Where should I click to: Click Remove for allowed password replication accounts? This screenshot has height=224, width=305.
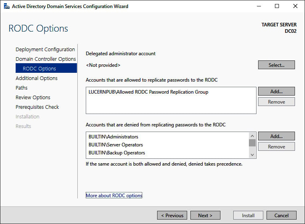277,102
